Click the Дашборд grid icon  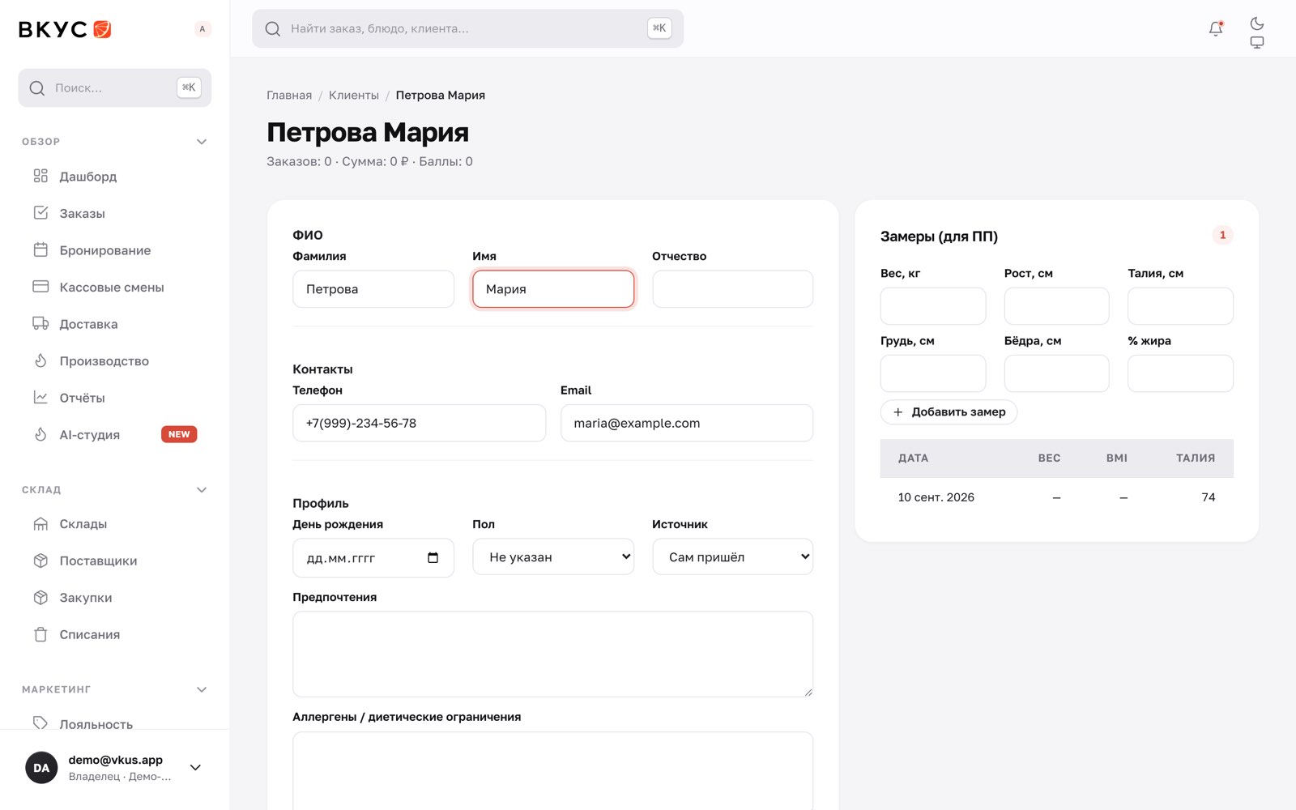point(40,176)
